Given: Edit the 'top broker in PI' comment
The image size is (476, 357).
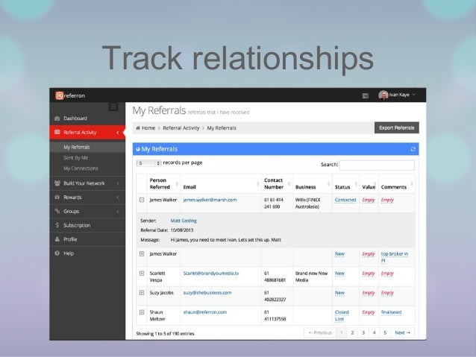Looking at the screenshot, I should coord(395,257).
